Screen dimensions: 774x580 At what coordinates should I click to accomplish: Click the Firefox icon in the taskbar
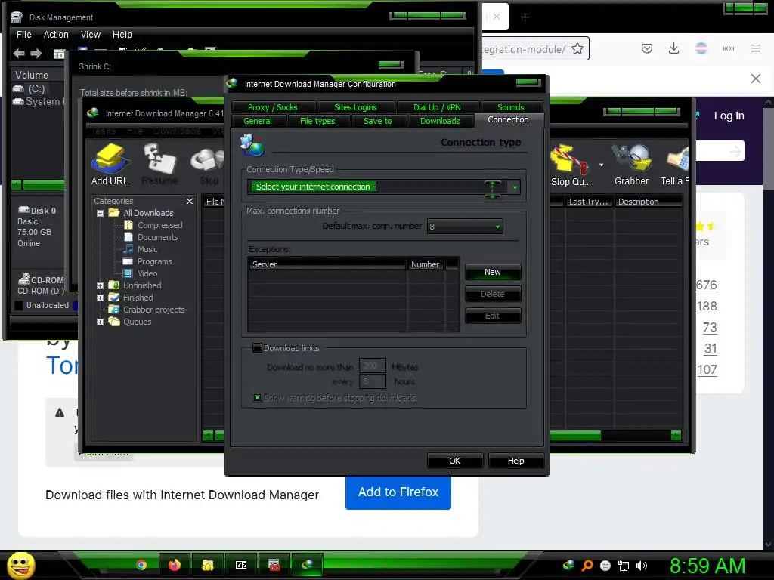tap(175, 565)
